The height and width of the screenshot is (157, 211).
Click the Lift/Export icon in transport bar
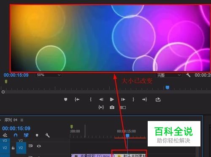(x=158, y=99)
